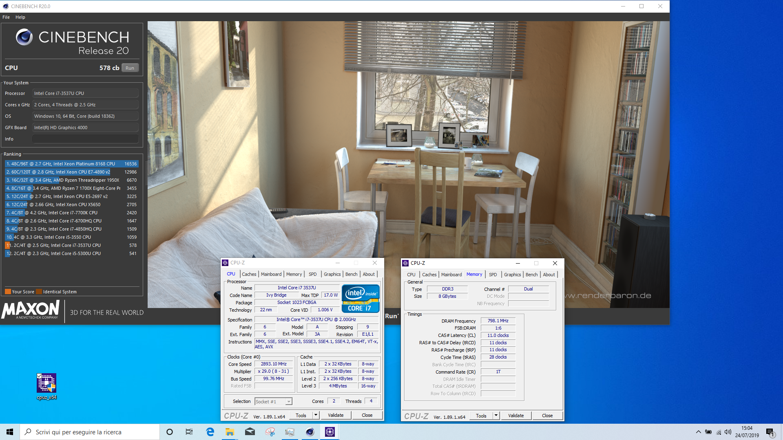Image resolution: width=783 pixels, height=440 pixels.
Task: Click the Windows Start button
Action: click(x=10, y=432)
